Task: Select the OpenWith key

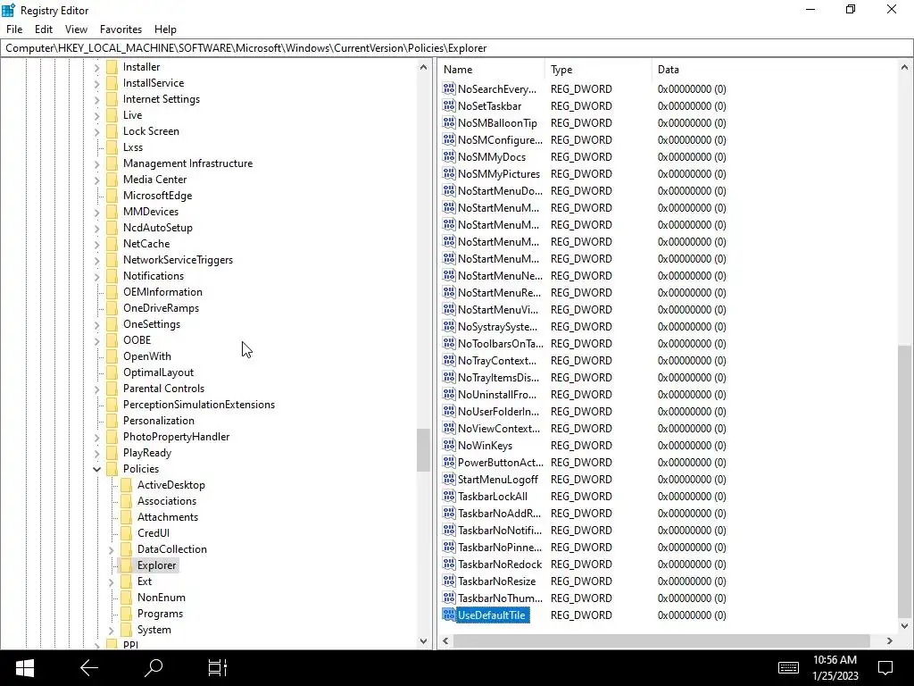Action: [147, 356]
